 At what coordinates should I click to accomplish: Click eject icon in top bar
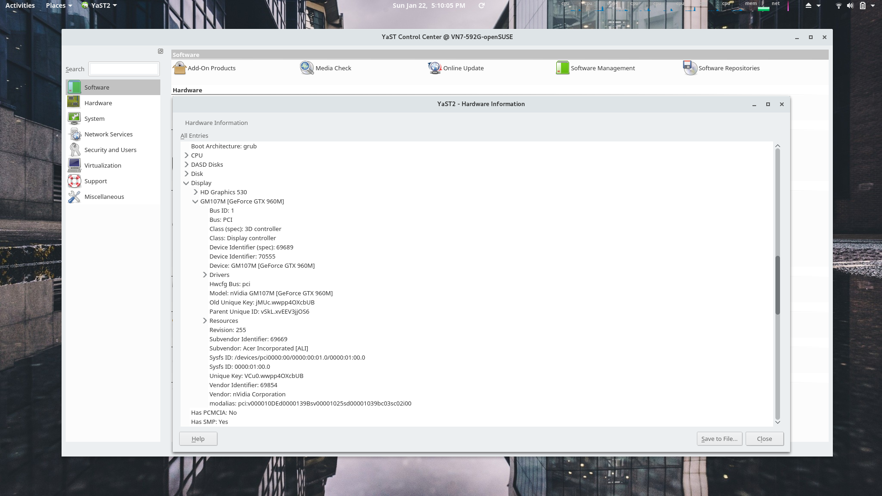coord(808,6)
